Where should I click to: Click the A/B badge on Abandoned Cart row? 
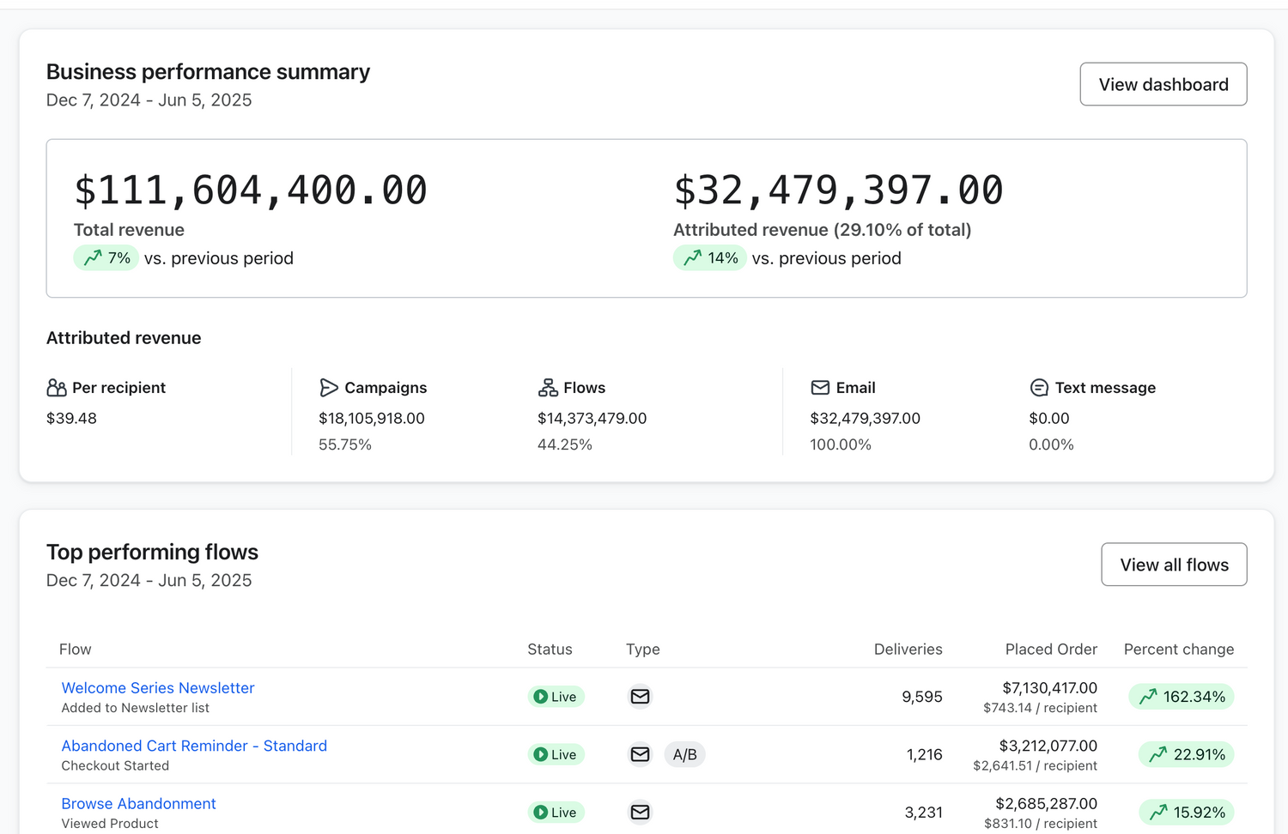[x=684, y=754]
